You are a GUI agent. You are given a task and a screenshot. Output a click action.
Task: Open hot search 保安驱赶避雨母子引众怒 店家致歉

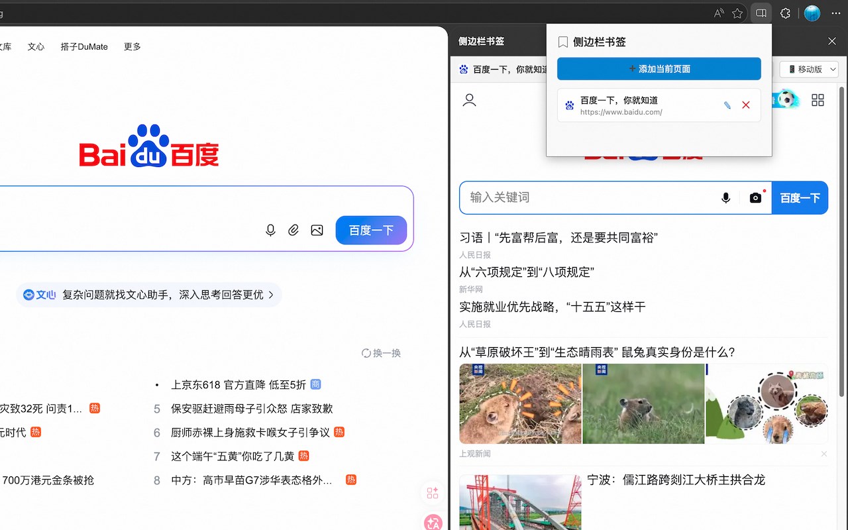click(x=252, y=409)
